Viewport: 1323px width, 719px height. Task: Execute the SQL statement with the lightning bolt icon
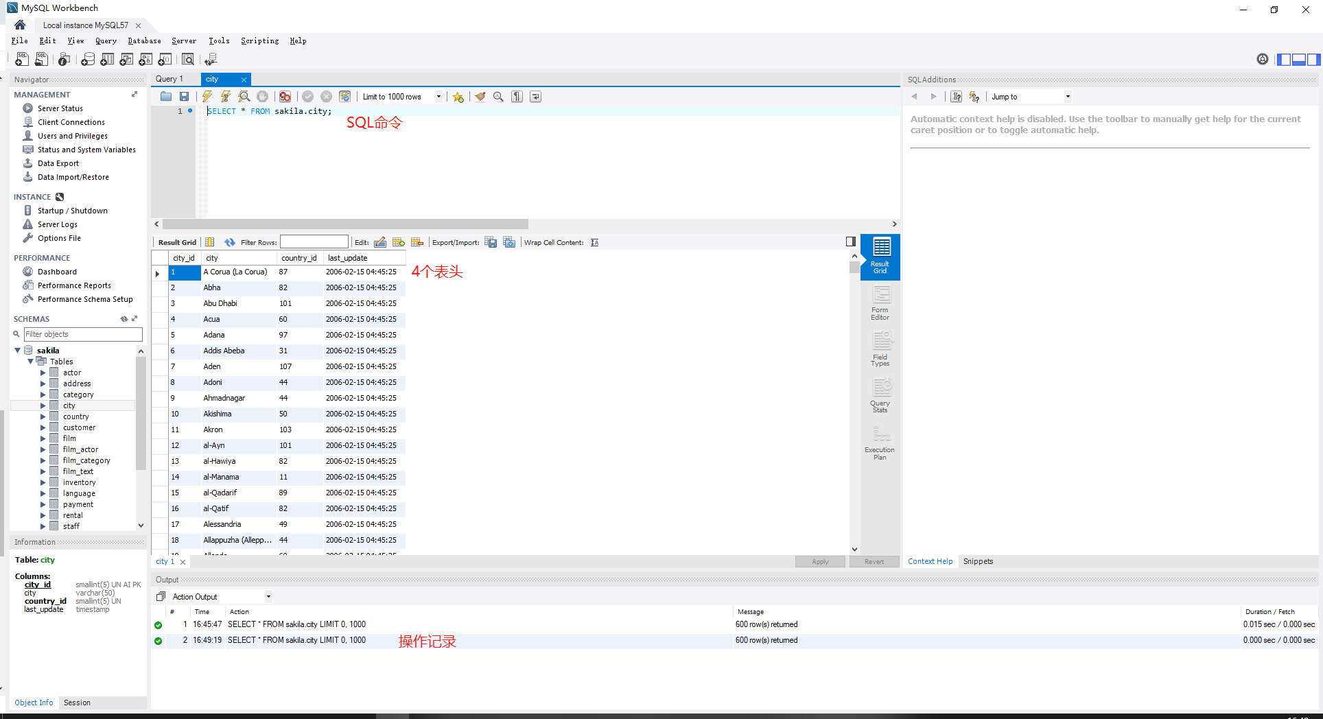(207, 96)
